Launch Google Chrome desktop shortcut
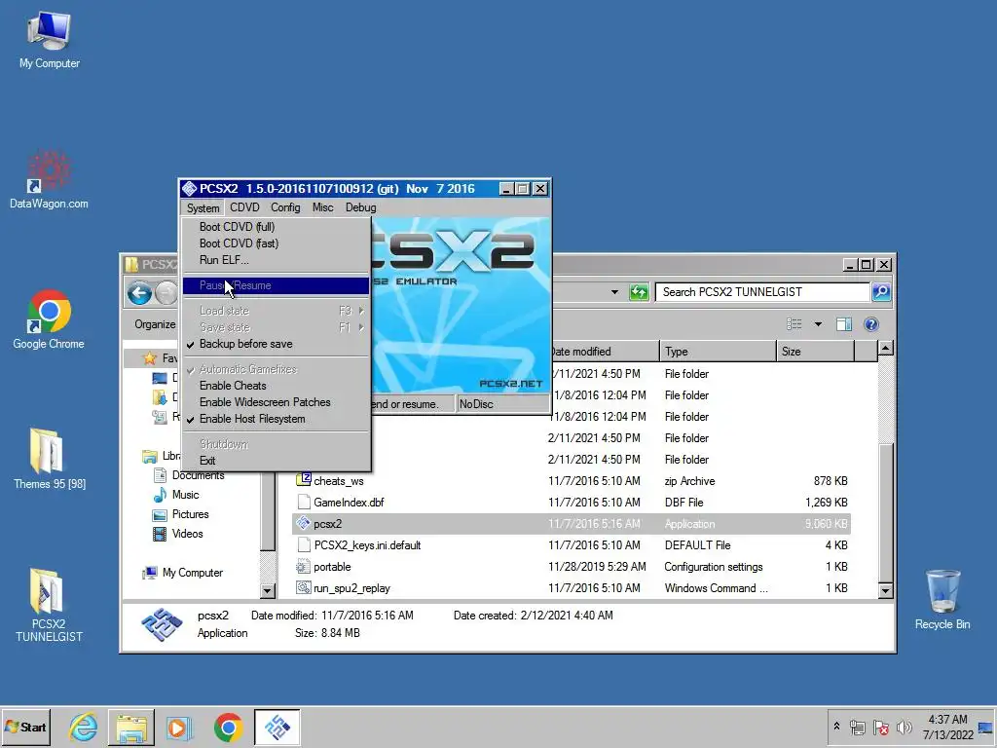Viewport: 997px width, 748px height. pyautogui.click(x=49, y=319)
